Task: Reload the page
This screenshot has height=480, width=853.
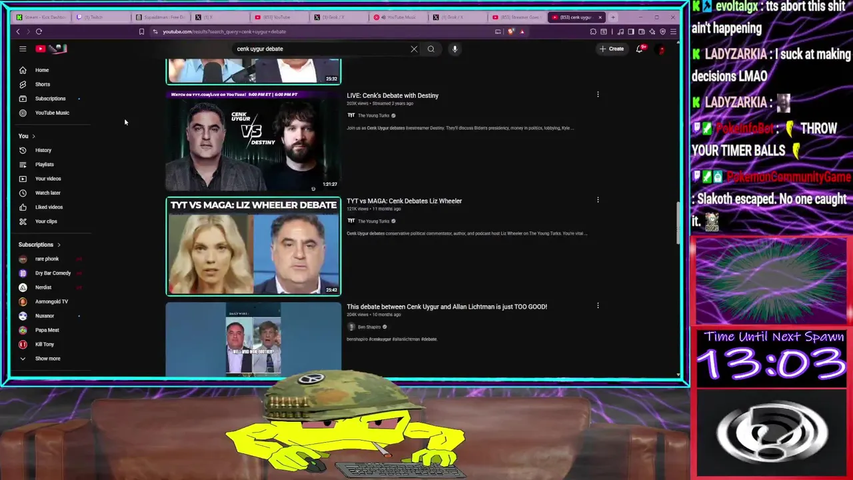Action: click(39, 31)
